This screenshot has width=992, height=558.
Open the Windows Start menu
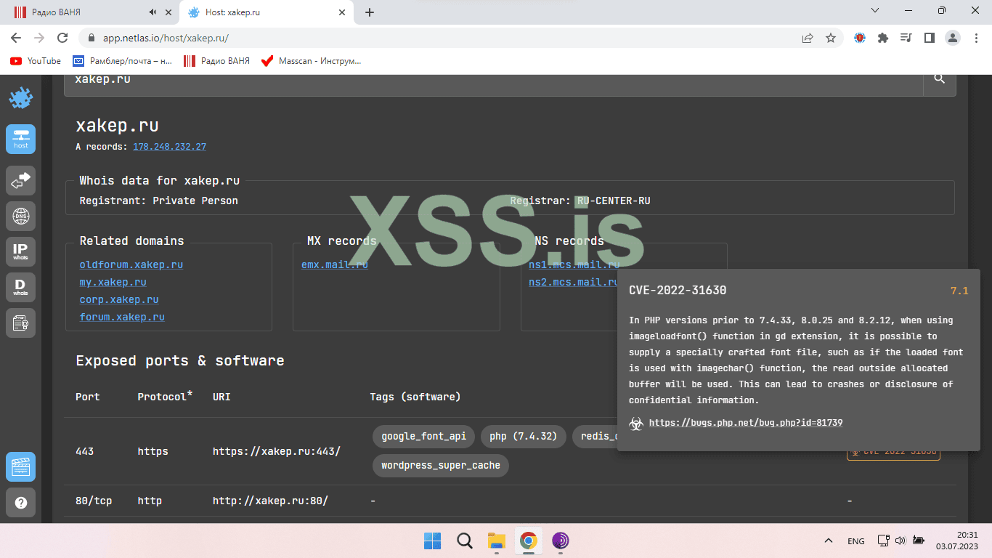point(433,541)
